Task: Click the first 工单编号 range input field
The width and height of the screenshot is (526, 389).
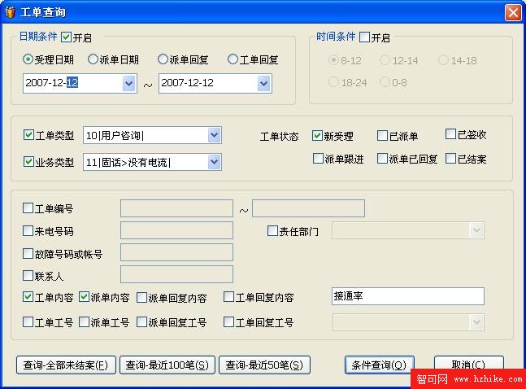Action: [x=176, y=208]
